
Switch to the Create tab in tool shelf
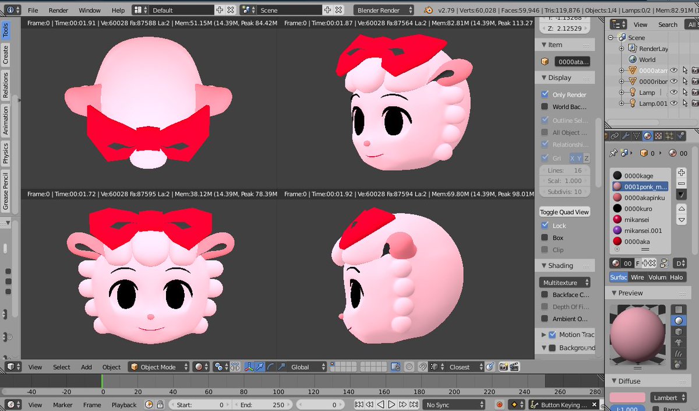coord(6,55)
